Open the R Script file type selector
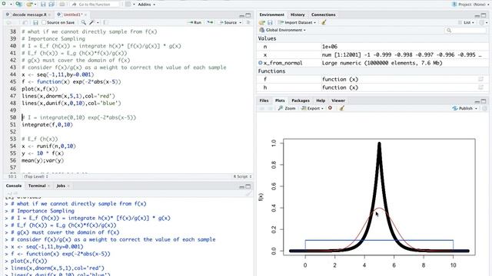This screenshot has width=492, height=276. tap(242, 176)
